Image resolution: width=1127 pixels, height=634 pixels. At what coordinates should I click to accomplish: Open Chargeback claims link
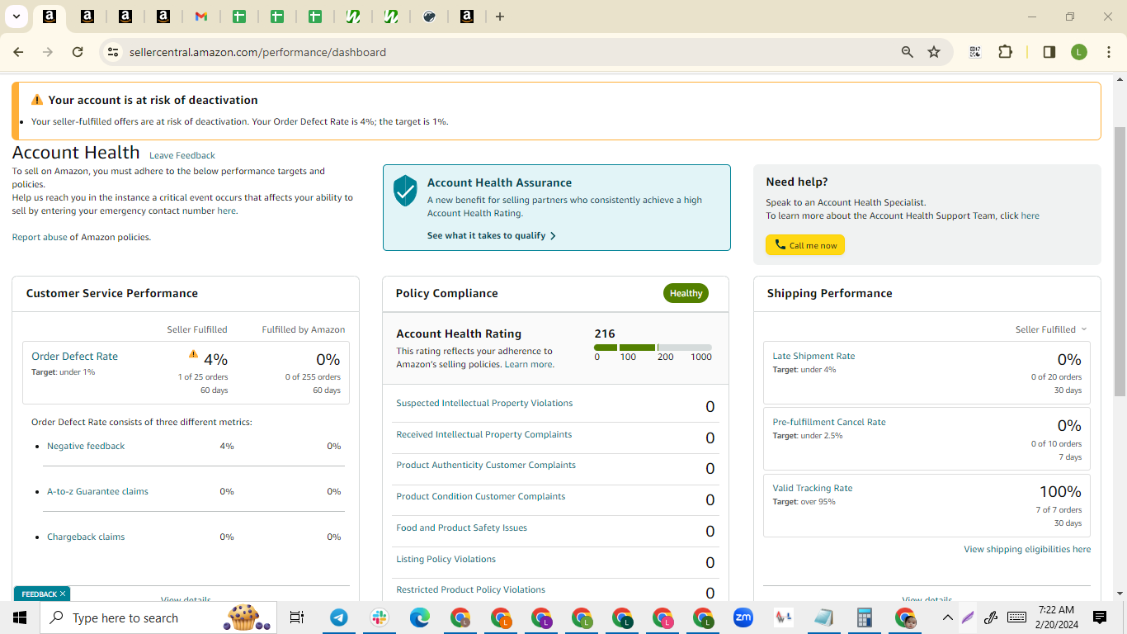pos(86,537)
